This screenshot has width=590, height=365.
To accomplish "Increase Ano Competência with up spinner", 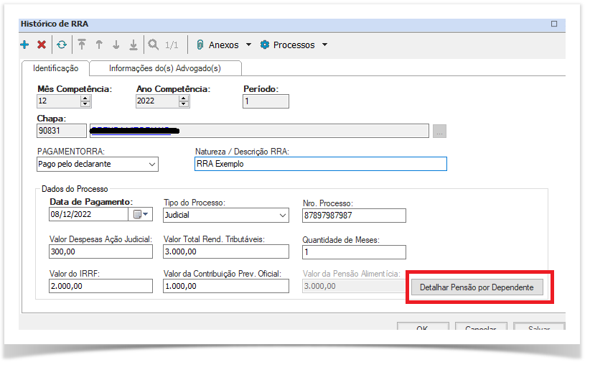I will pos(184,98).
